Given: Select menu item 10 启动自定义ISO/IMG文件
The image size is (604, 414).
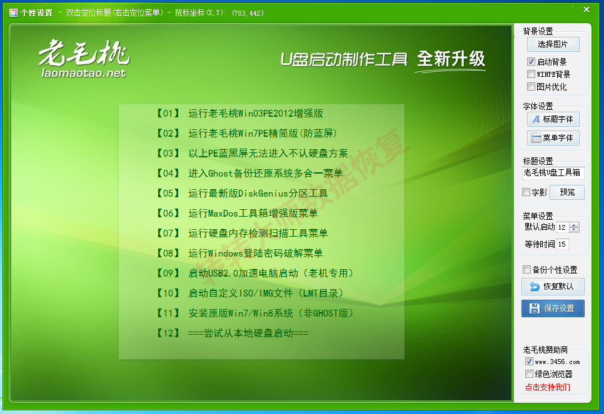Looking at the screenshot, I should pos(249,293).
